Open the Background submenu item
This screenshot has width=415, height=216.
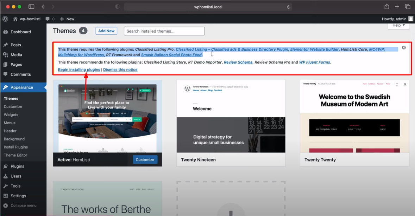coord(14,139)
